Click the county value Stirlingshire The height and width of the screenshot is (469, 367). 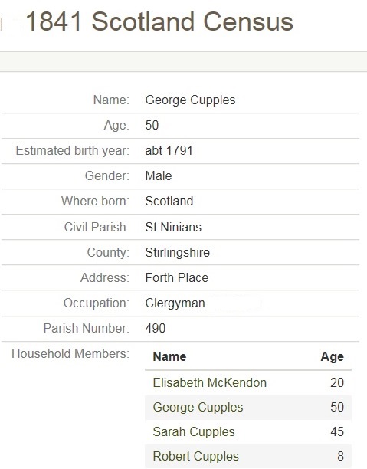177,252
